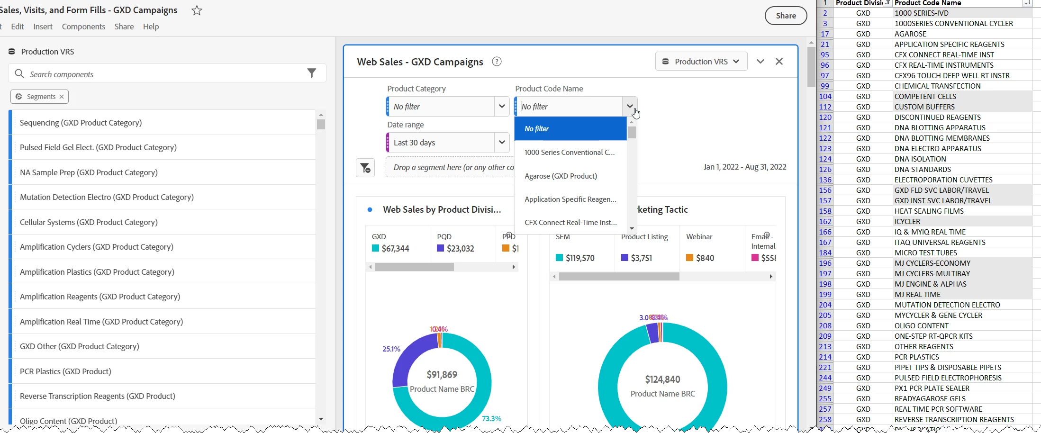Select Cellular Systems segment
The image size is (1041, 433).
click(x=163, y=222)
